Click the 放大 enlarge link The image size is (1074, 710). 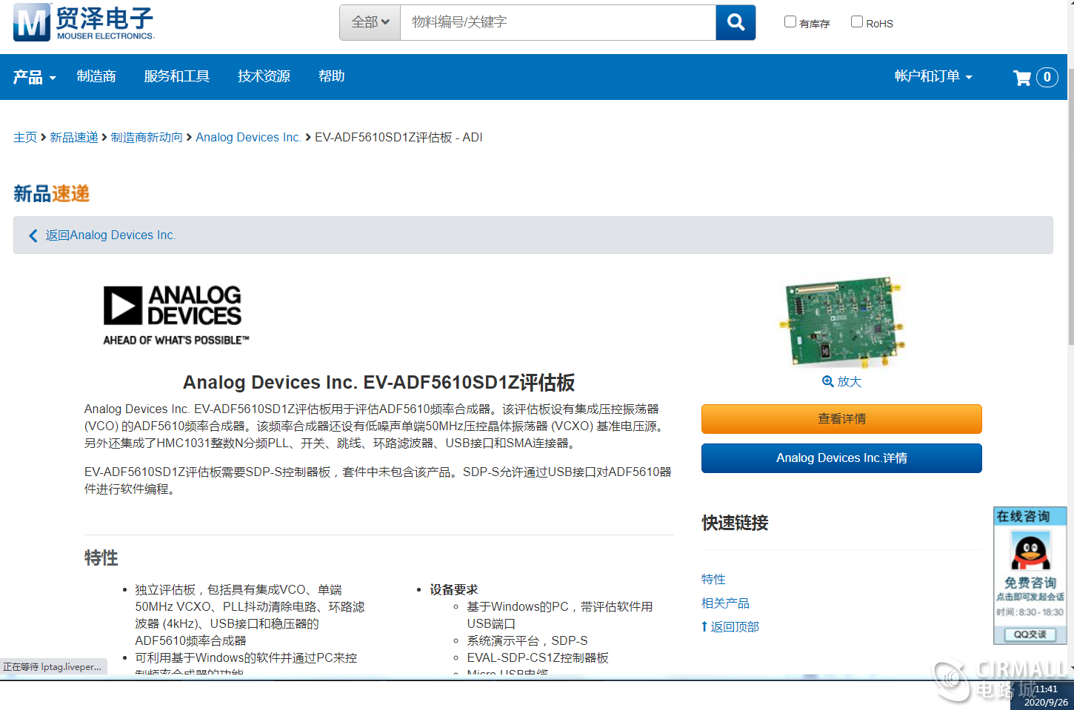click(850, 381)
